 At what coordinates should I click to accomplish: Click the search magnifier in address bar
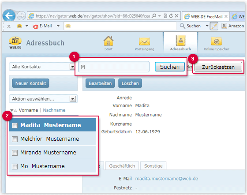coord(154,16)
